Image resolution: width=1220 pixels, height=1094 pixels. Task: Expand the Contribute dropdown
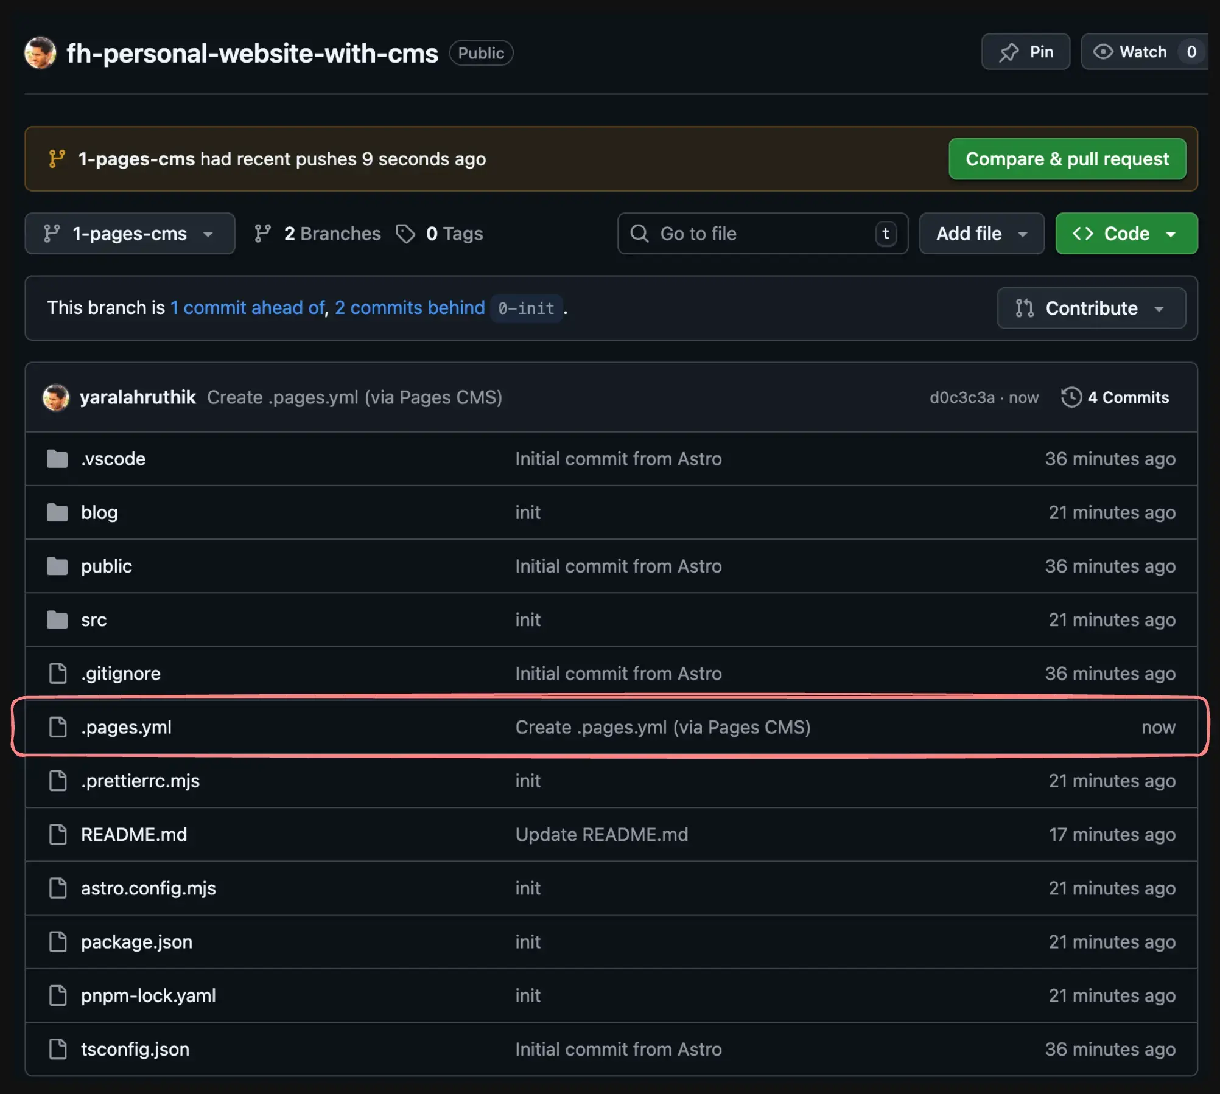coord(1090,308)
